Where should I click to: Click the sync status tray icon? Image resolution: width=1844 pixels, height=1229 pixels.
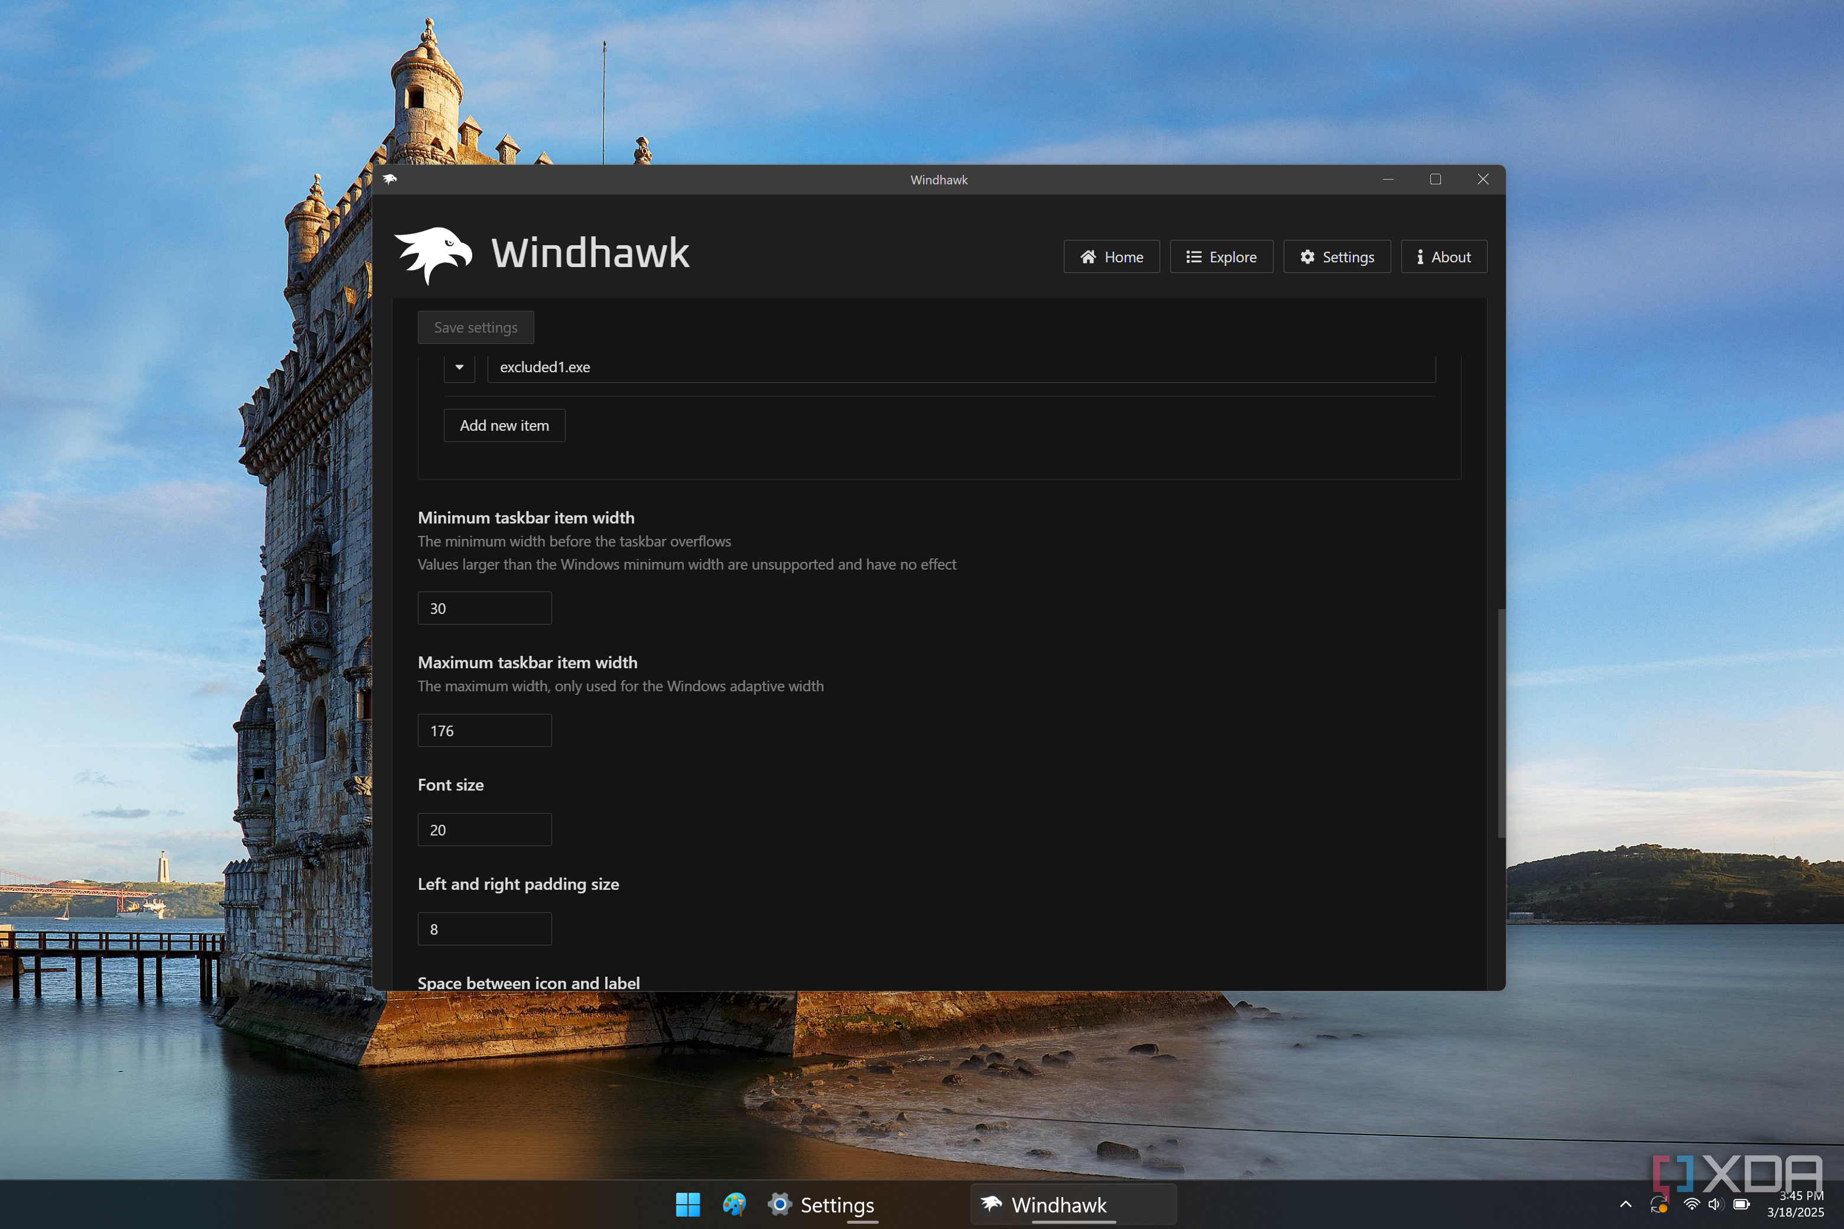point(1659,1205)
